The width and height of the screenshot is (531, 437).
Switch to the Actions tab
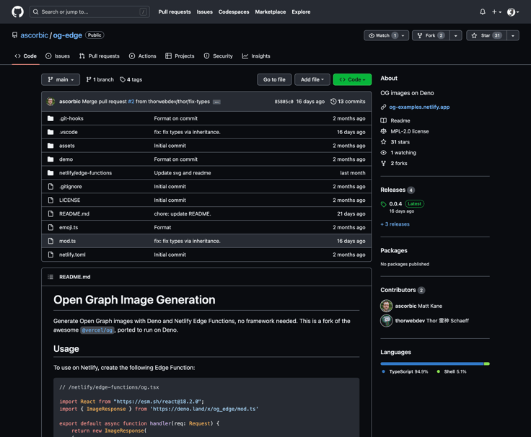[x=143, y=56]
